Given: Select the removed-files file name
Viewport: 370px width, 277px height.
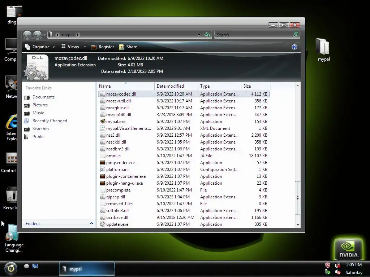Looking at the screenshot, I should click(119, 204).
